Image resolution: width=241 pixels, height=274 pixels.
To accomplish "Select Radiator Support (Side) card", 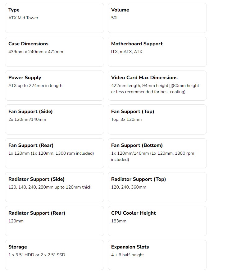I will [x=54, y=187].
